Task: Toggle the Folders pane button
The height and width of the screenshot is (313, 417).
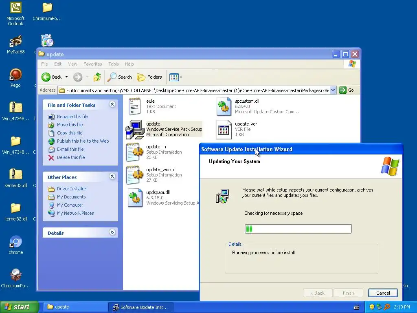Action: tap(149, 77)
